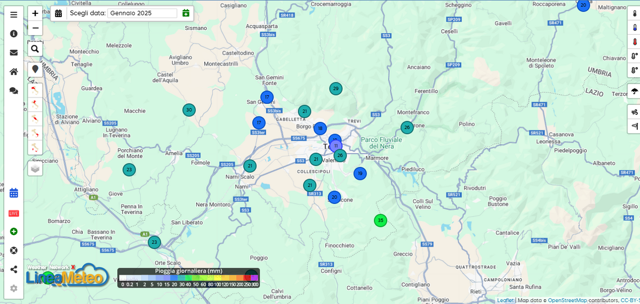Screen dimensions: 640x304
Task: Click the location pin marker button
Action: pyautogui.click(x=35, y=69)
